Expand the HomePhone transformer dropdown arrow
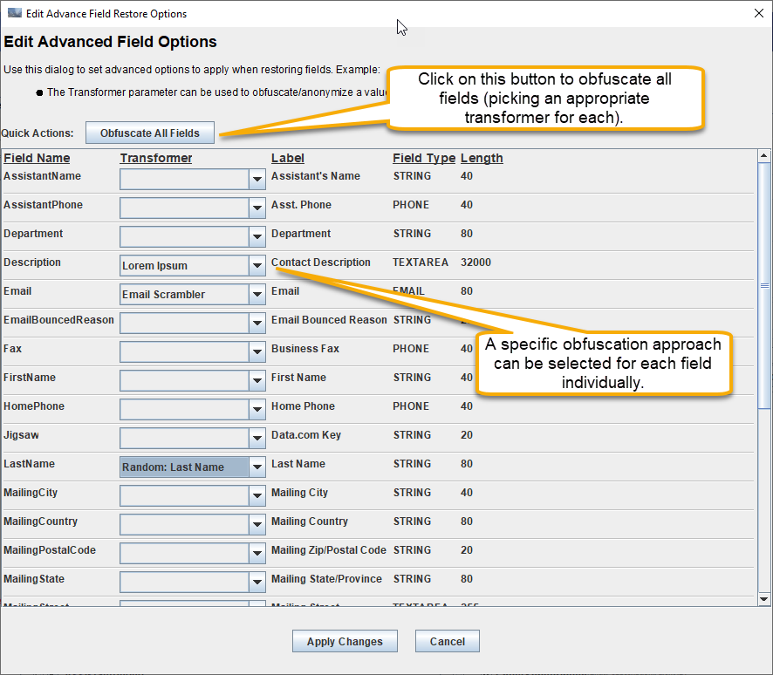Image resolution: width=773 pixels, height=675 pixels. tap(257, 409)
